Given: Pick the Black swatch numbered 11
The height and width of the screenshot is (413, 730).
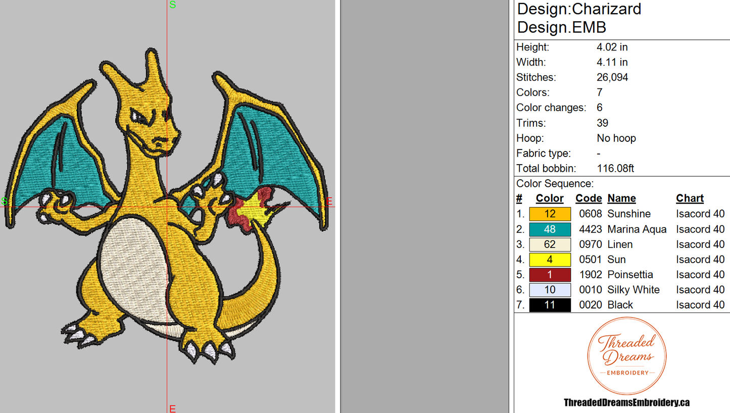Looking at the screenshot, I should click(x=550, y=305).
